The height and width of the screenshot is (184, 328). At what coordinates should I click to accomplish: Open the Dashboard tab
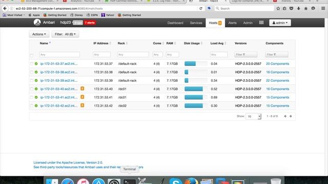tap(175, 22)
